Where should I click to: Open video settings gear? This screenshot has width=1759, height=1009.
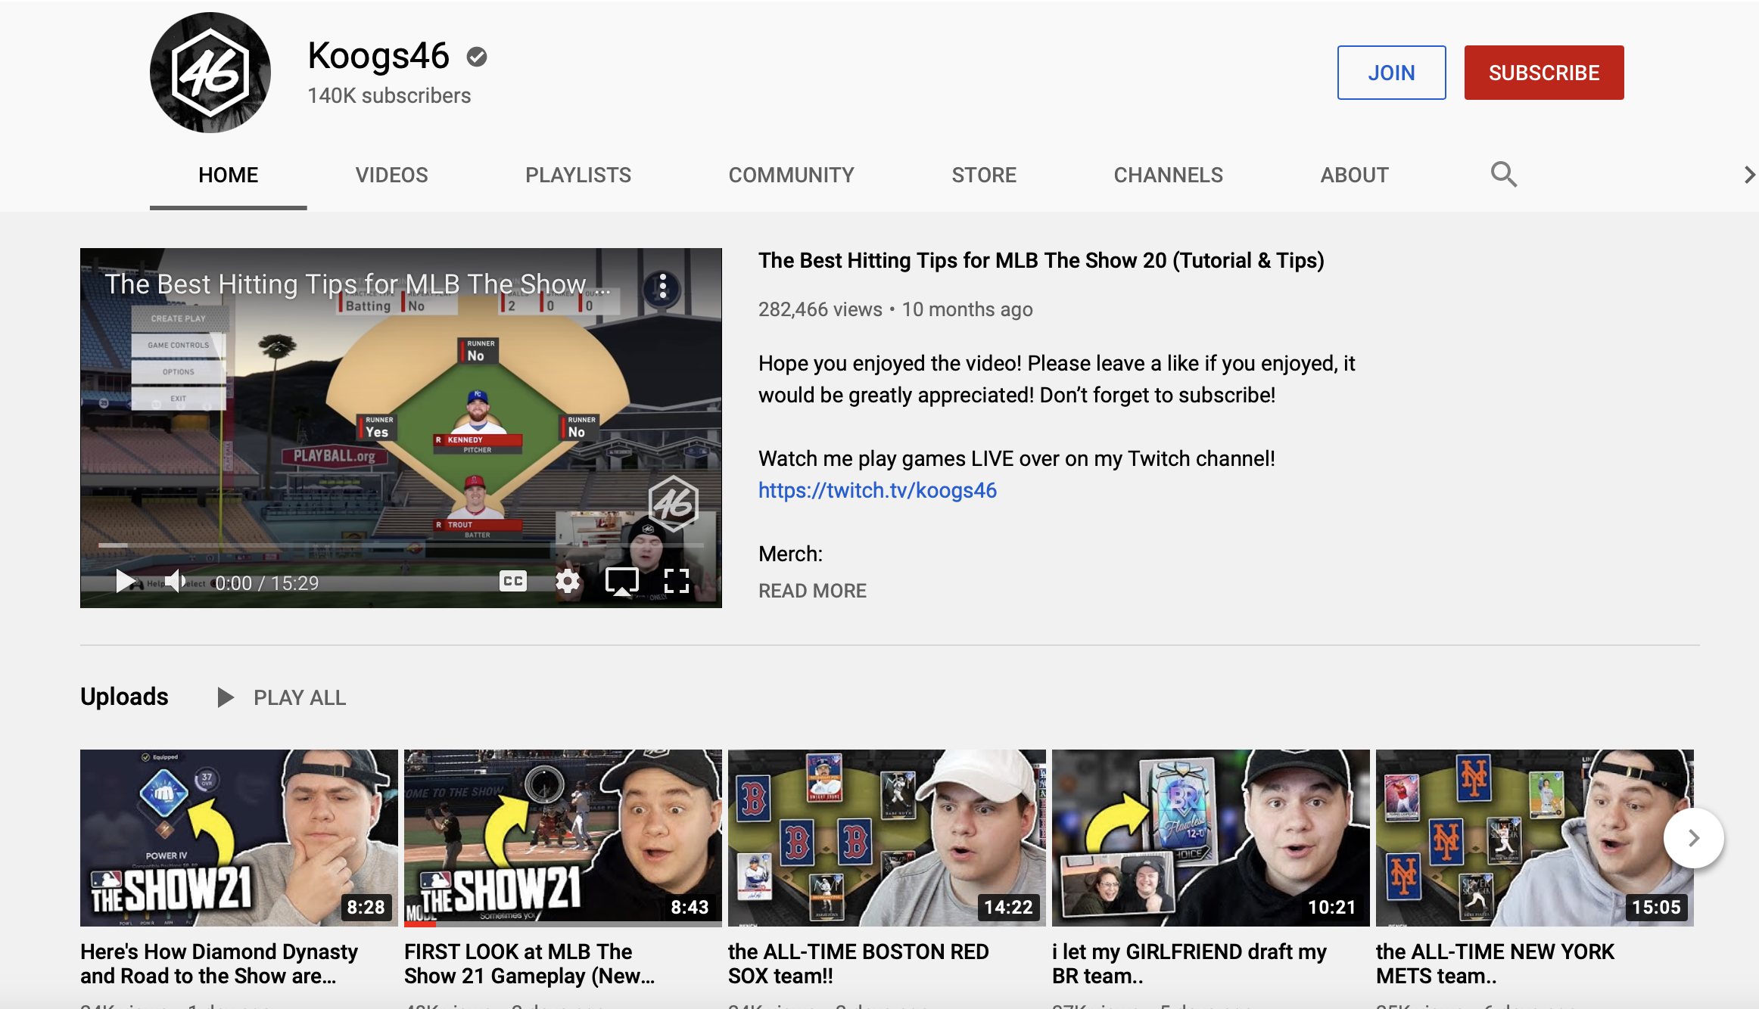[568, 581]
